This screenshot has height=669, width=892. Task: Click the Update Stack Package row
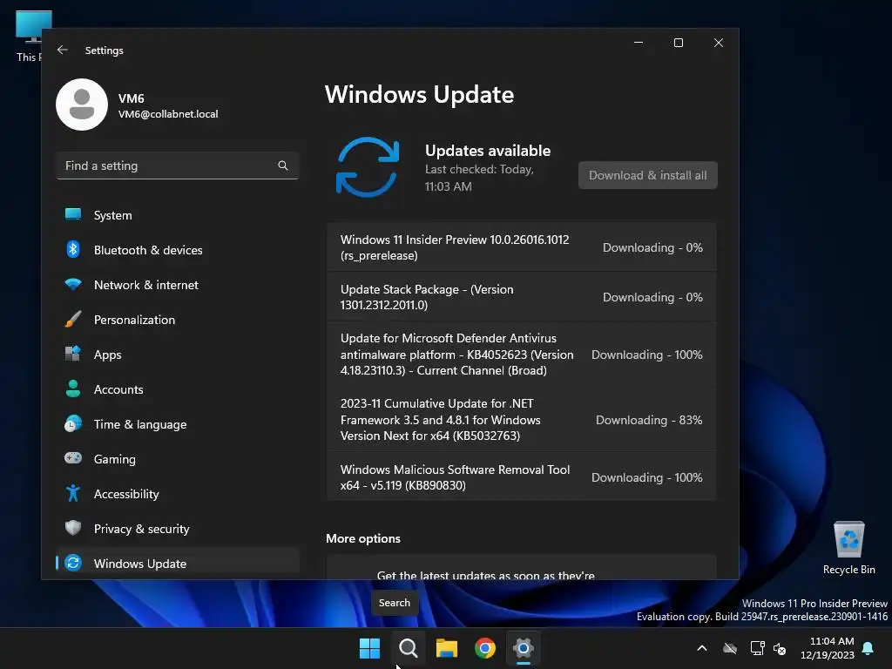pos(522,297)
